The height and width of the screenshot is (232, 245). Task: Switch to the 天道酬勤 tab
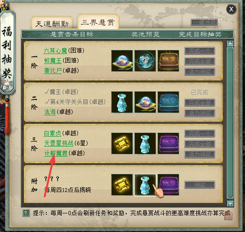click(x=52, y=24)
